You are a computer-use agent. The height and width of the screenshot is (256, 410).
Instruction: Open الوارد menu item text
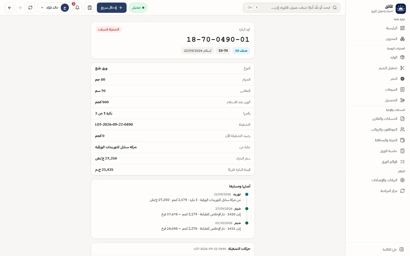[394, 57]
